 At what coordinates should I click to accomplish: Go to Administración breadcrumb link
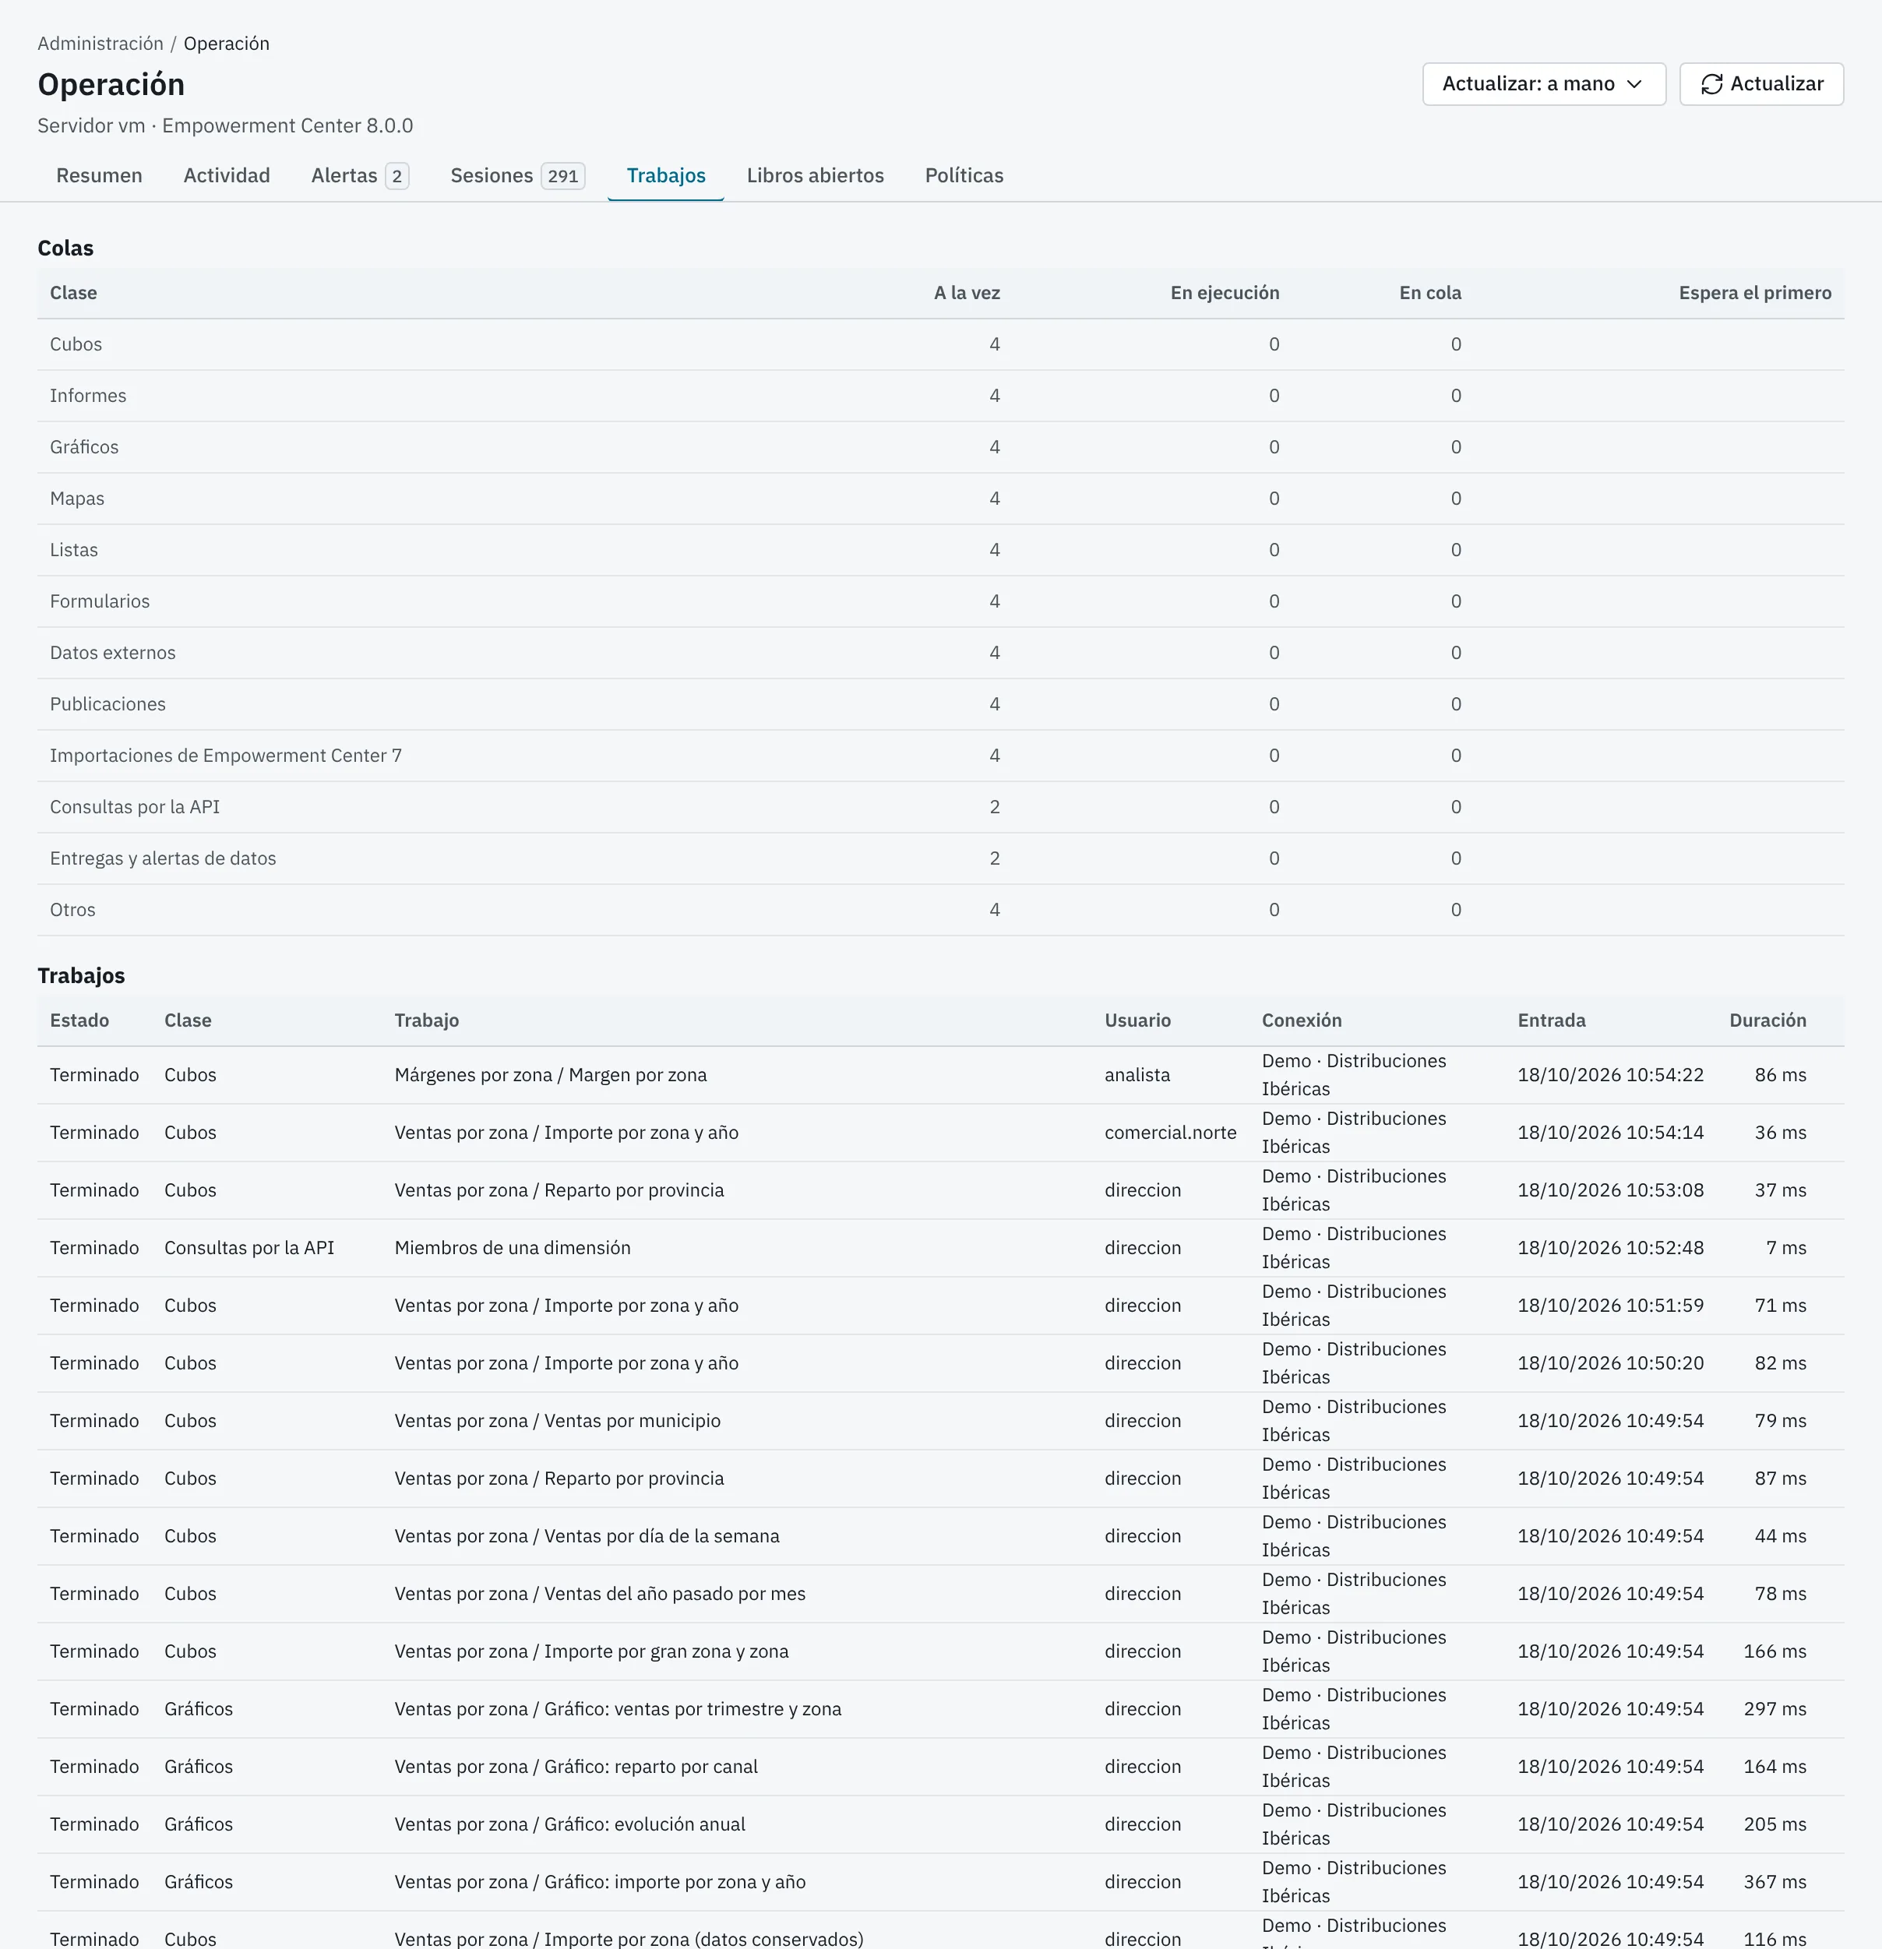100,44
